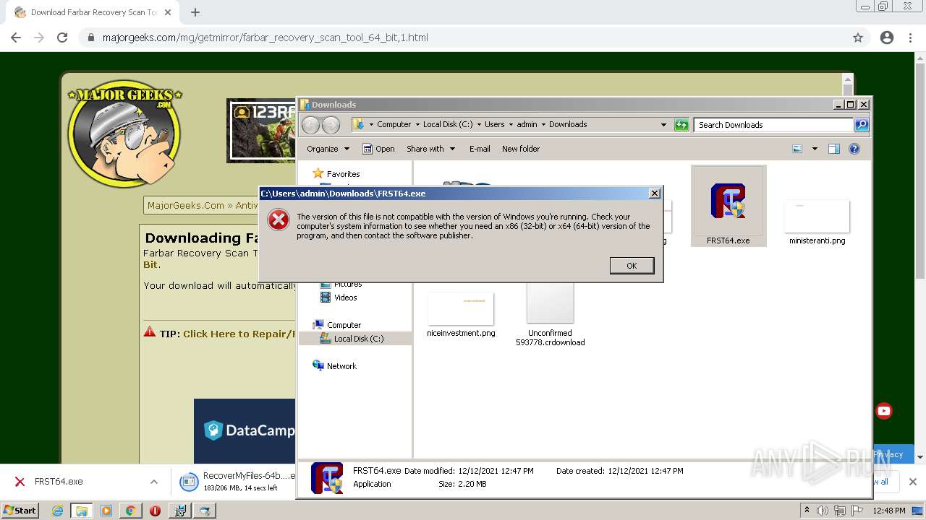Viewport: 926px width, 520px height.
Task: Open Explorer help icon
Action: (x=854, y=149)
